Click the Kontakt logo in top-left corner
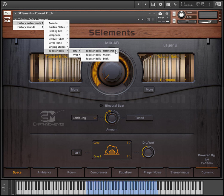The height and width of the screenshot is (196, 224). tap(4, 4)
